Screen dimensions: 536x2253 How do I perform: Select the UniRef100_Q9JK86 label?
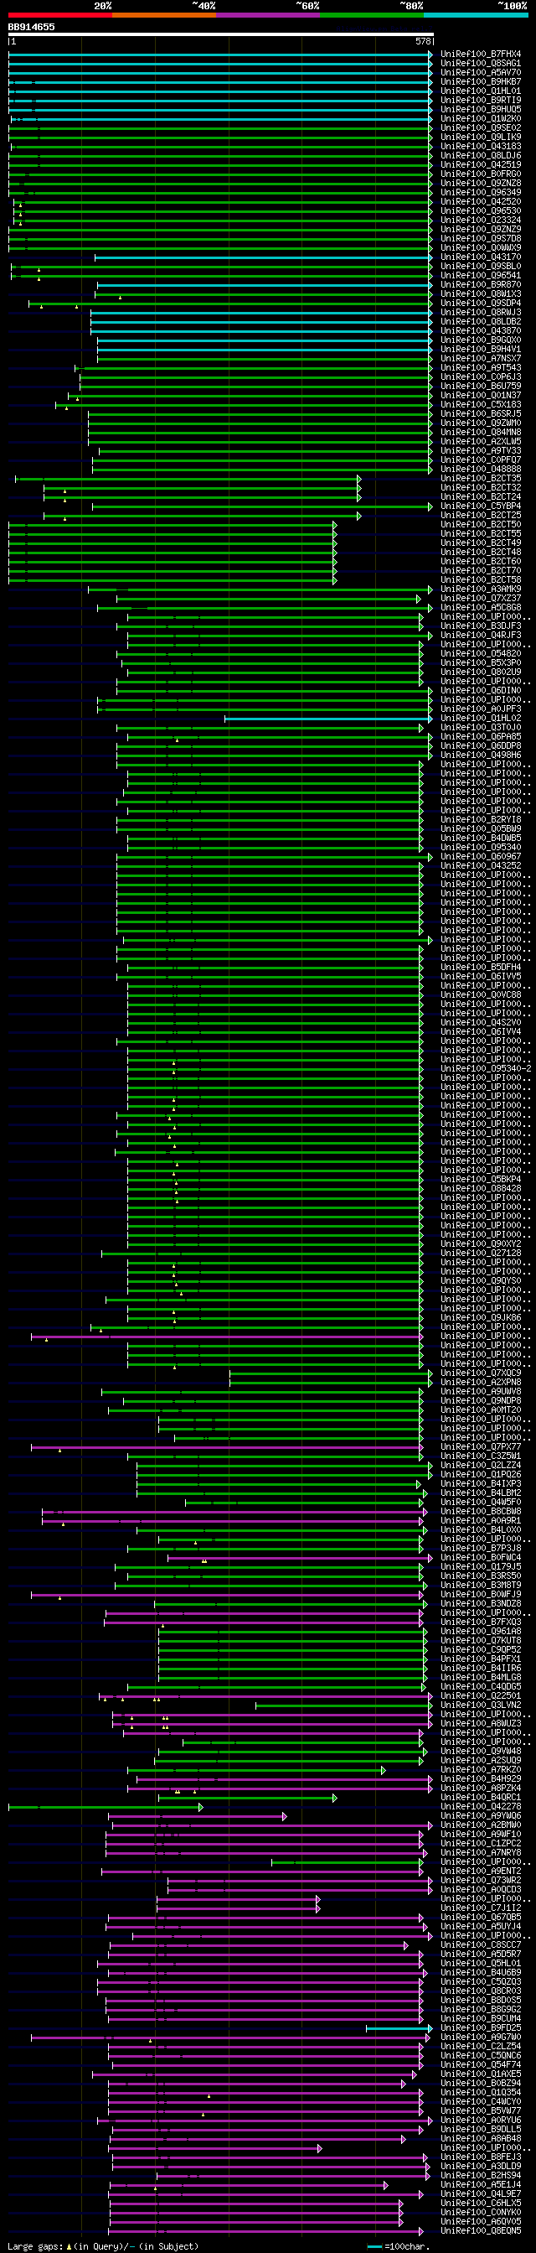pos(481,1318)
